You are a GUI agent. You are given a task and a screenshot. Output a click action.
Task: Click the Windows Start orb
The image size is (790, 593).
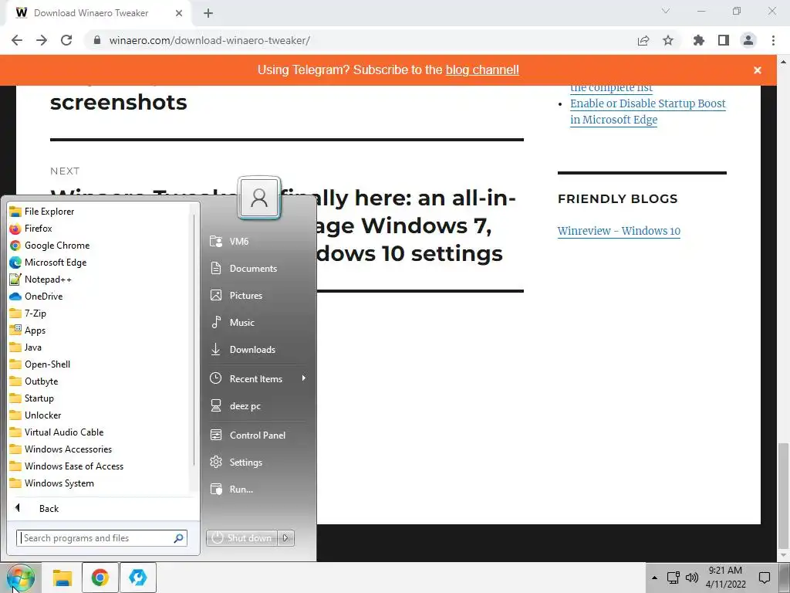click(x=21, y=578)
